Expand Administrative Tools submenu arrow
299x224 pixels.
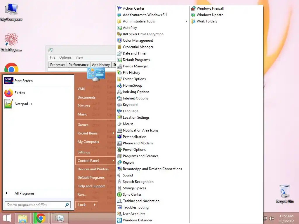pos(186,21)
